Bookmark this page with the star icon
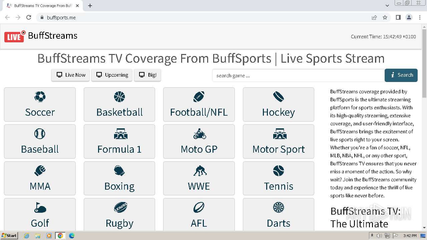Image resolution: width=427 pixels, height=240 pixels. pyautogui.click(x=385, y=18)
